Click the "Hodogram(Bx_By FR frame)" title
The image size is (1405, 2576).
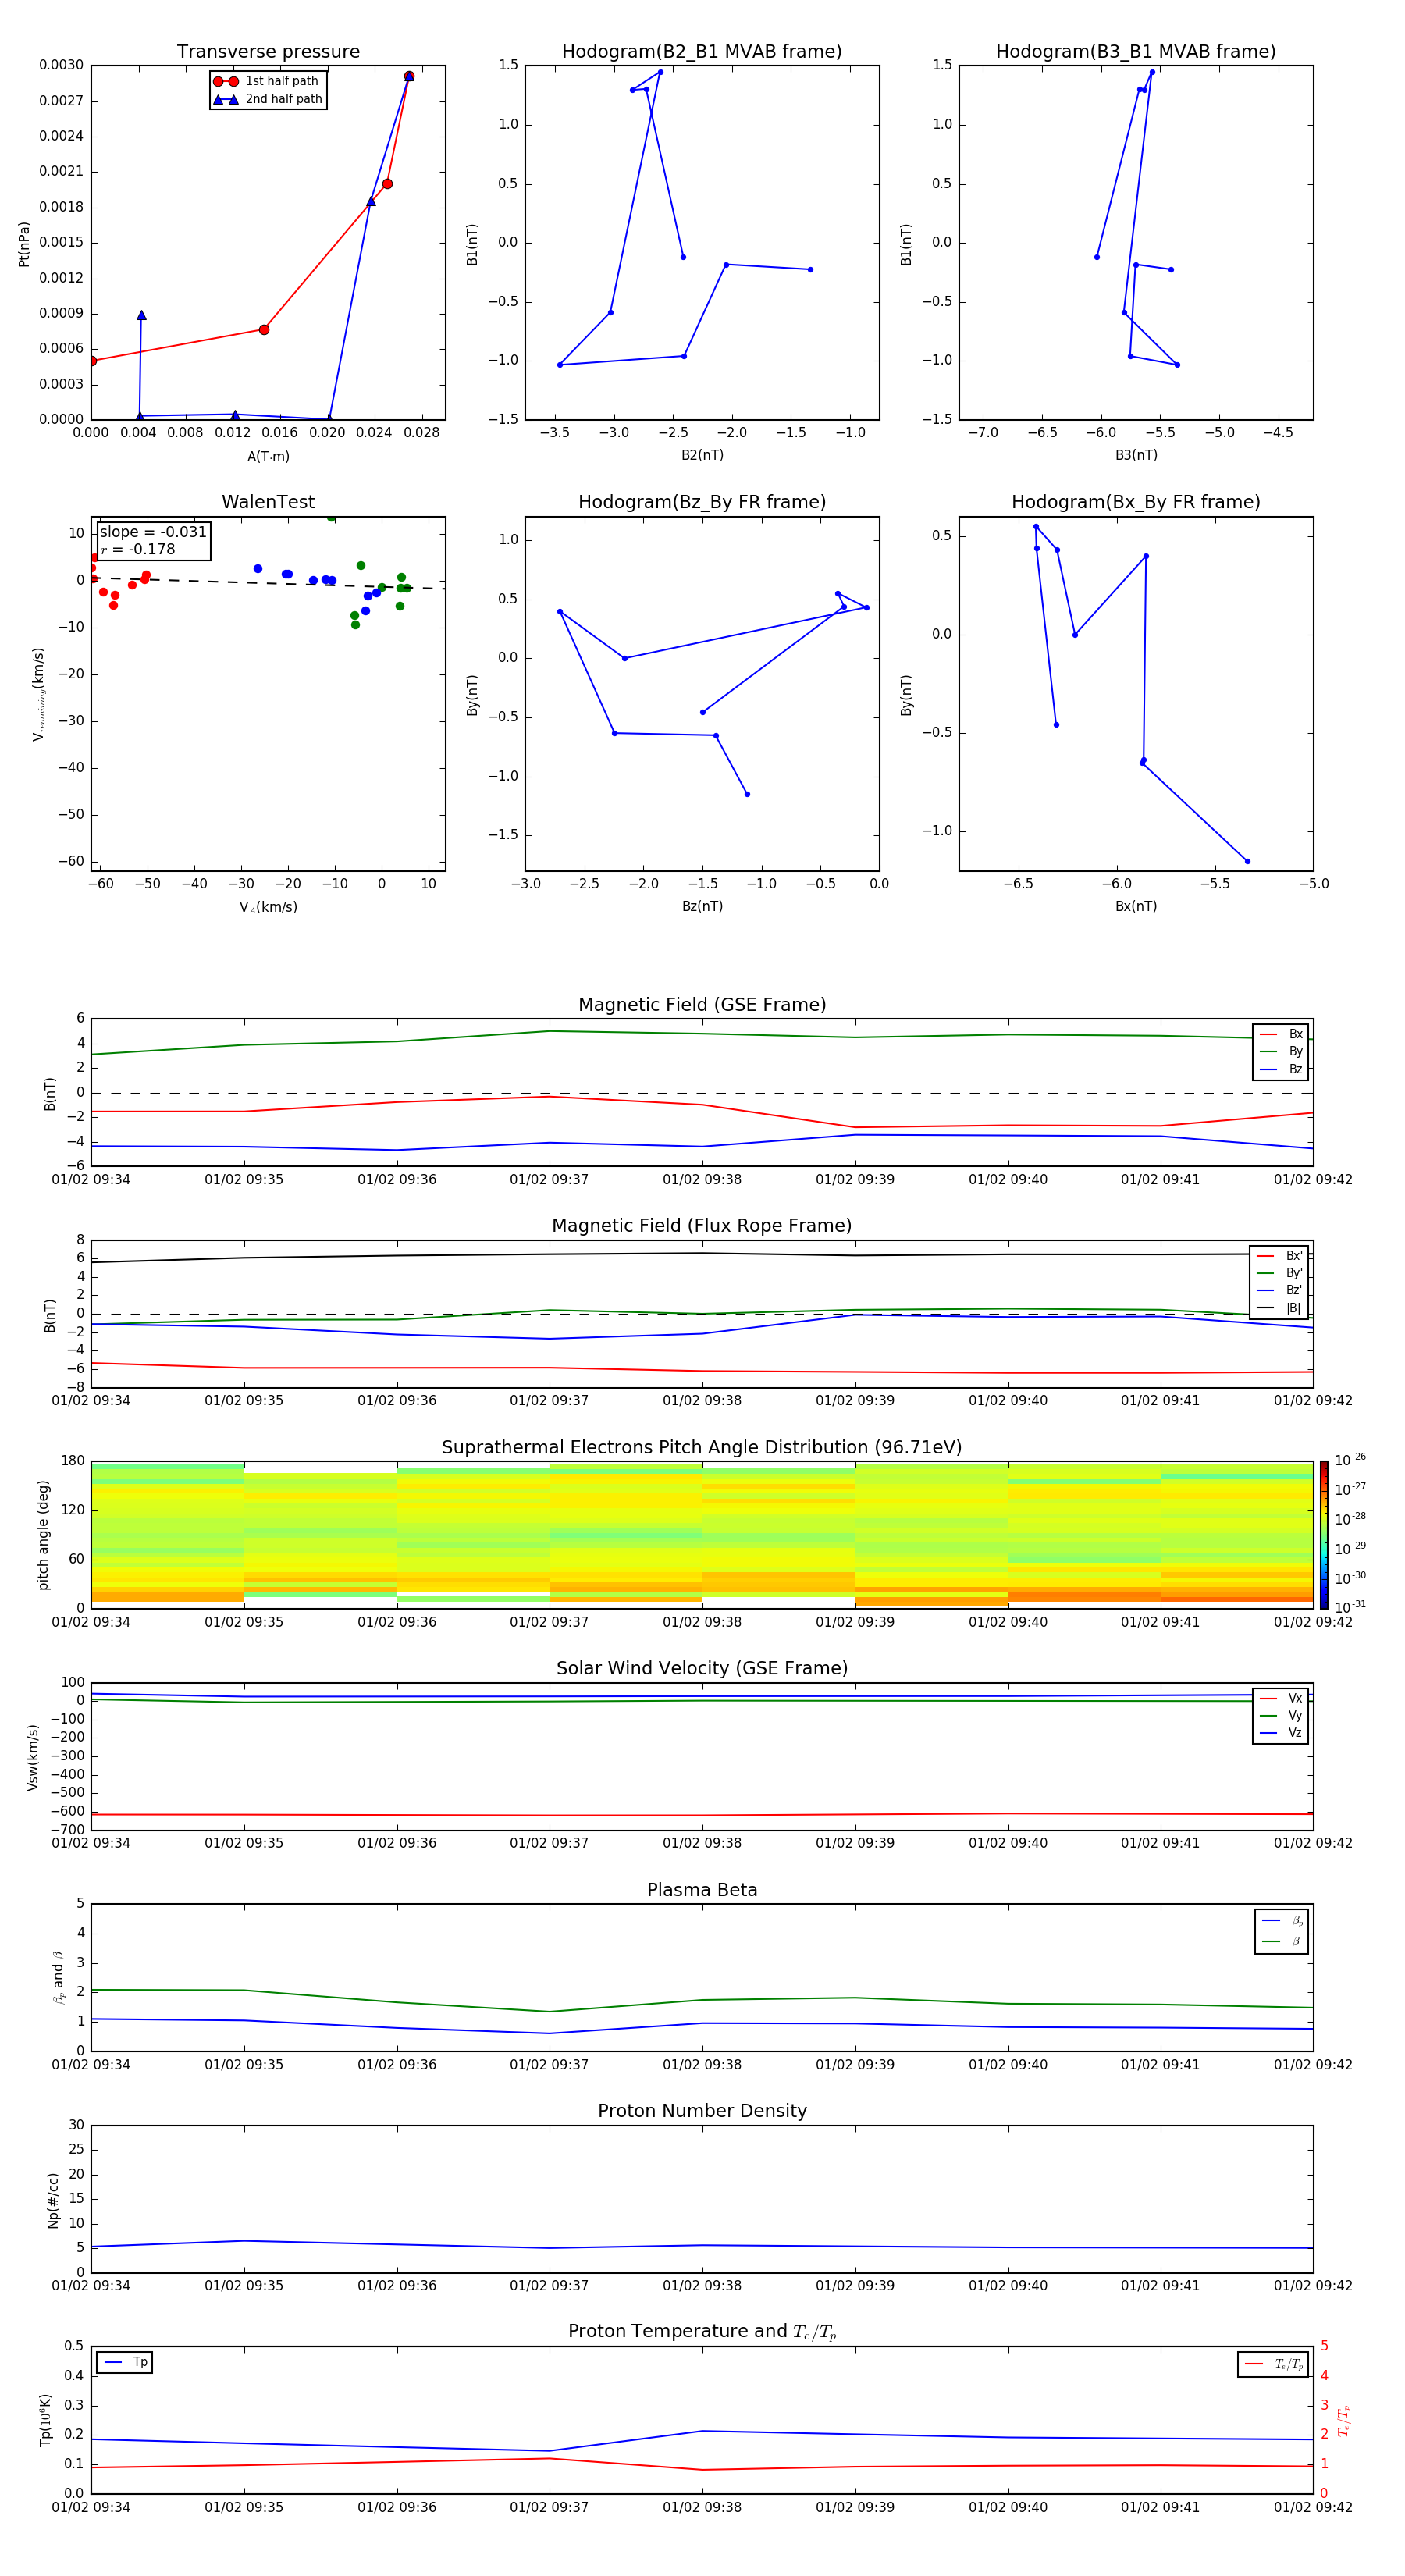point(1136,502)
